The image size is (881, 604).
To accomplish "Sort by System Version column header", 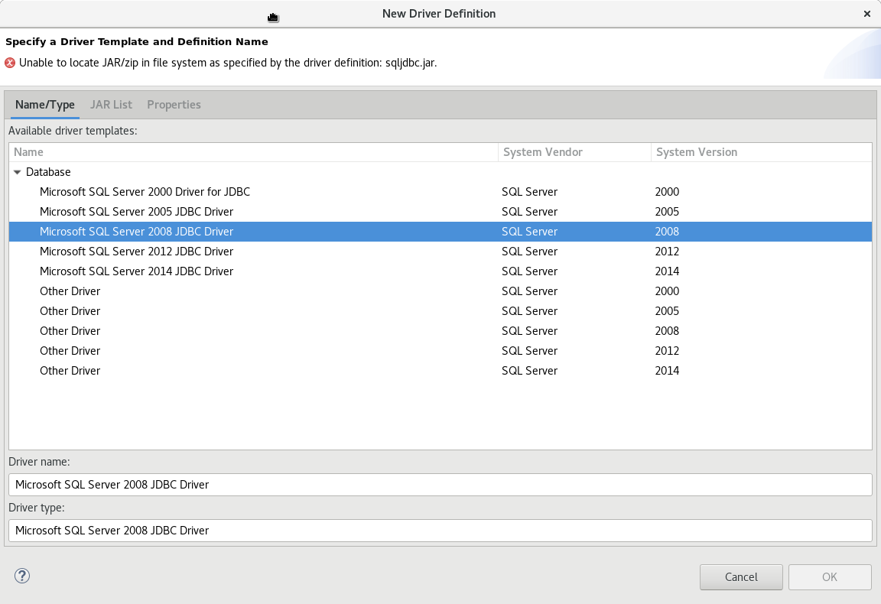I will (760, 152).
